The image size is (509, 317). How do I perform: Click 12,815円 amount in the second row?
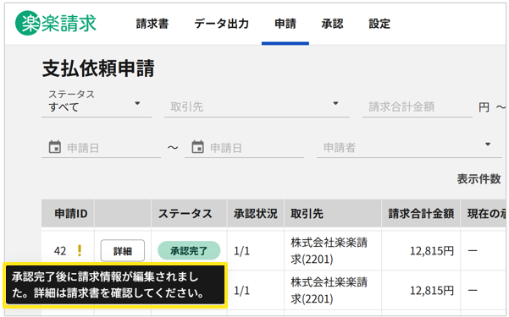pos(432,291)
